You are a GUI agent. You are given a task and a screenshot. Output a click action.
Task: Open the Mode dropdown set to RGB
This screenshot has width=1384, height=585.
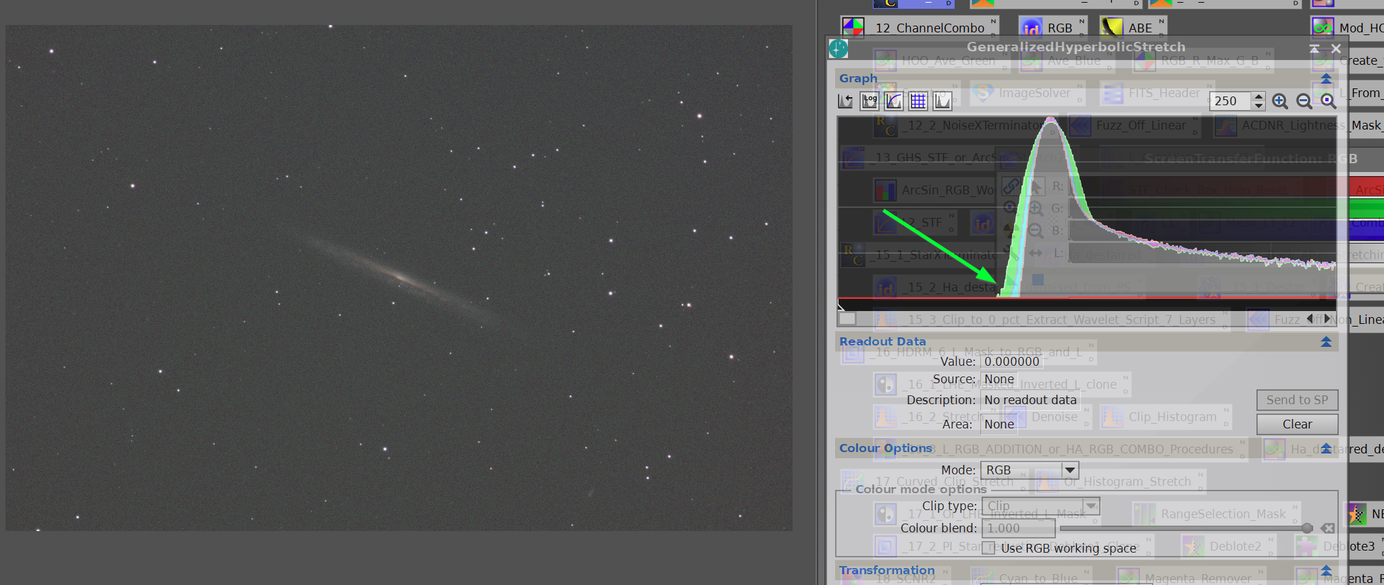[1030, 470]
